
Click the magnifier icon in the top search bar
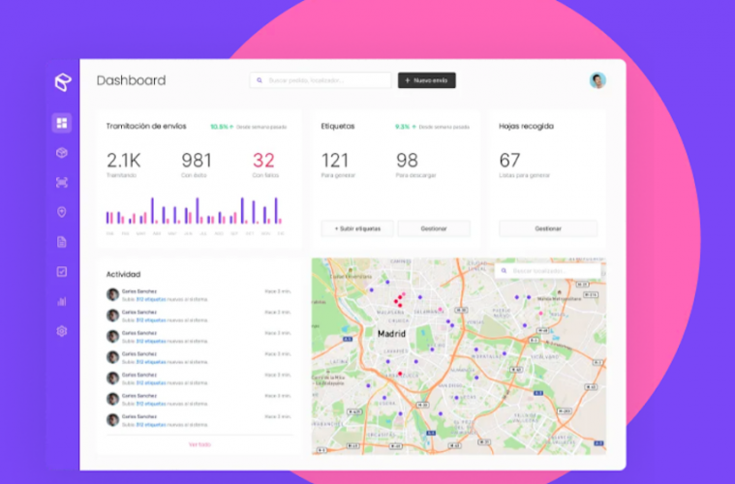pos(260,80)
